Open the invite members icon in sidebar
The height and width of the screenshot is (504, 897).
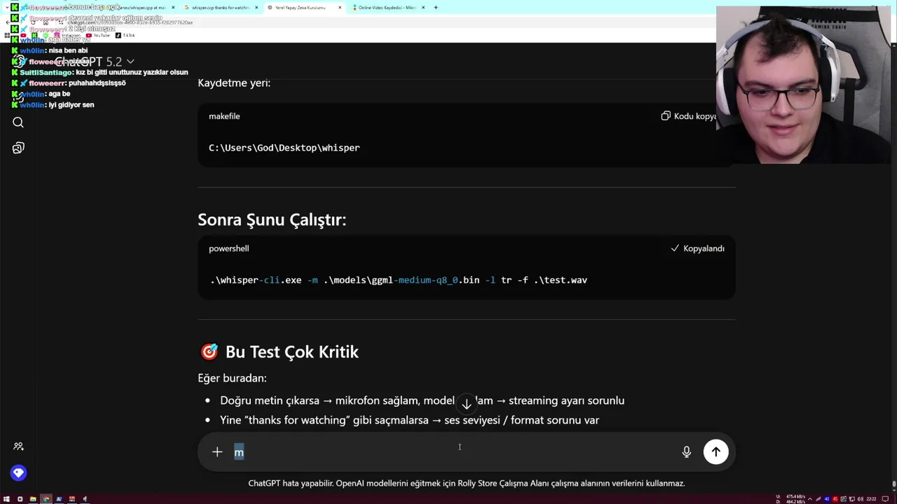(x=18, y=446)
